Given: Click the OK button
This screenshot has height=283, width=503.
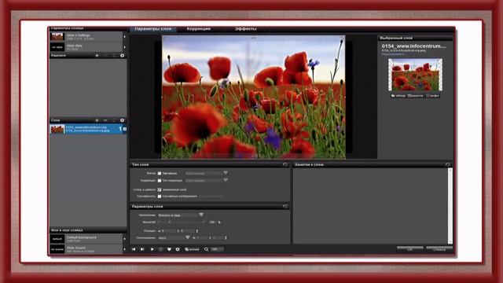Looking at the screenshot, I should click(x=410, y=249).
